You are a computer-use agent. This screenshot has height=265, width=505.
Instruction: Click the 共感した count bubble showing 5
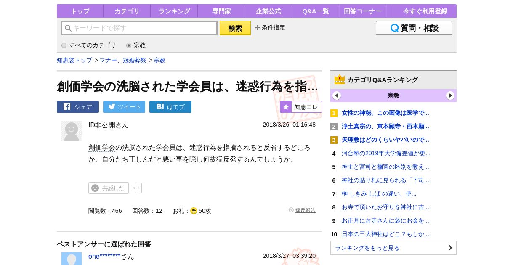click(138, 188)
